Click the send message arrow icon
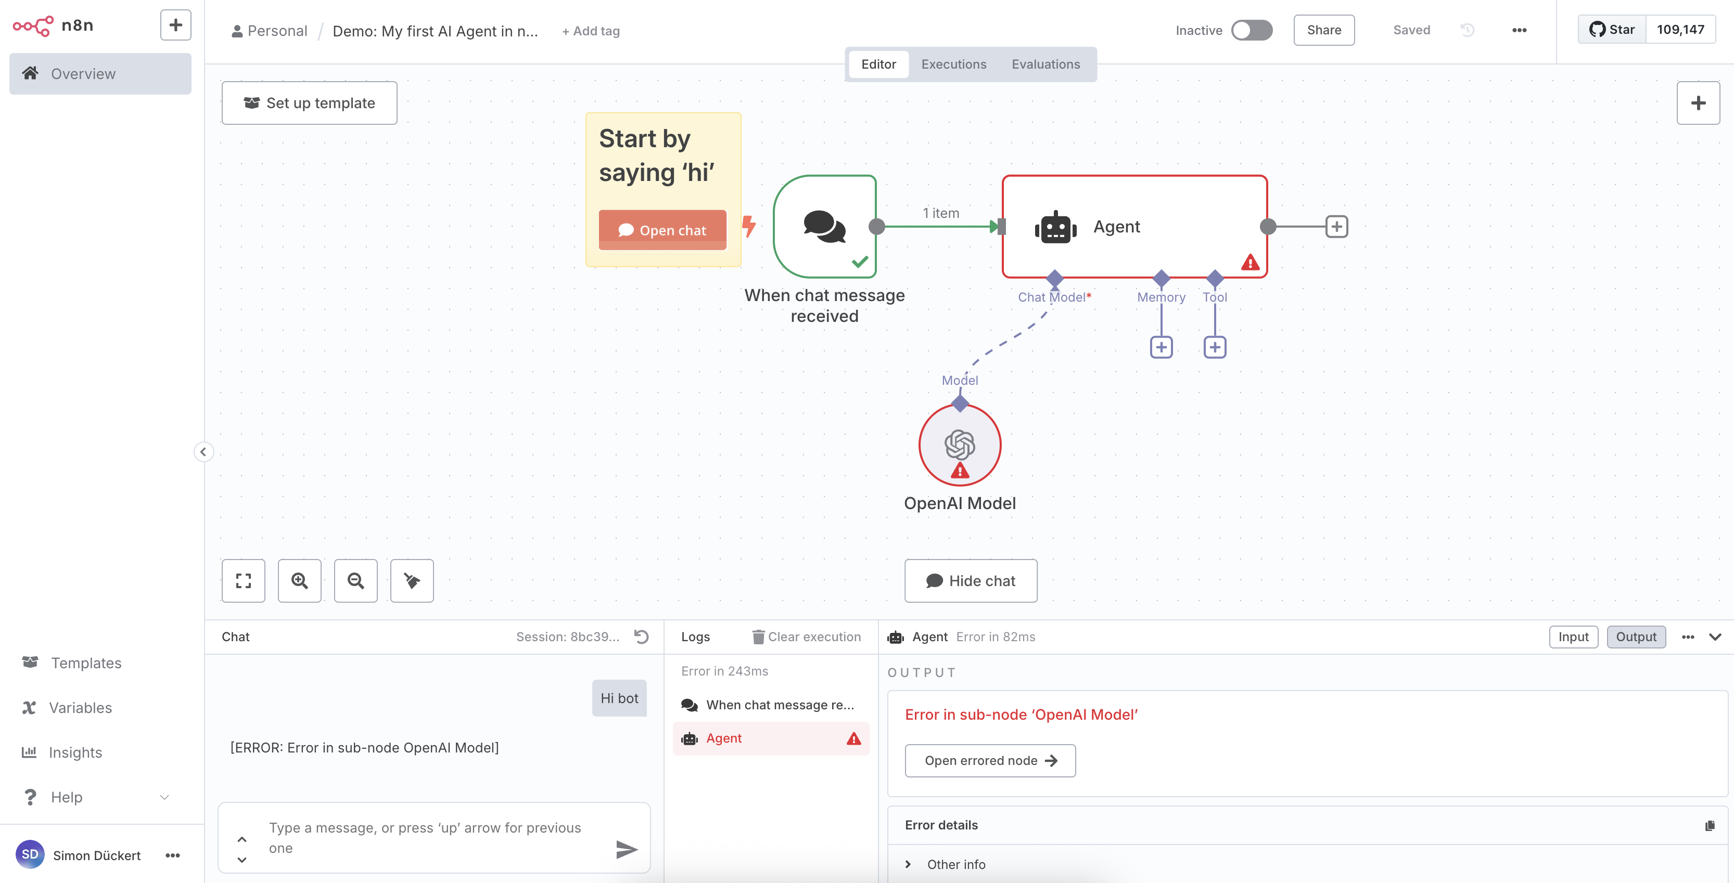The image size is (1734, 883). (x=627, y=849)
